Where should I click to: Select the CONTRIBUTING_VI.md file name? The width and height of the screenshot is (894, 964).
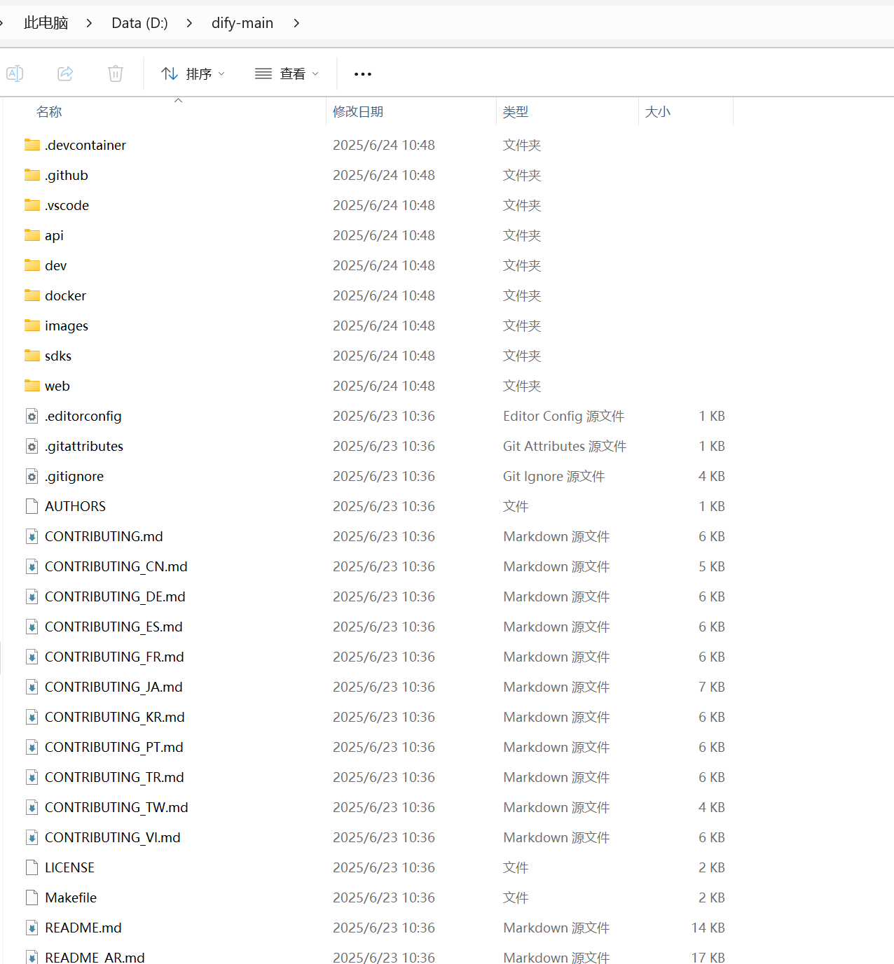pyautogui.click(x=113, y=837)
